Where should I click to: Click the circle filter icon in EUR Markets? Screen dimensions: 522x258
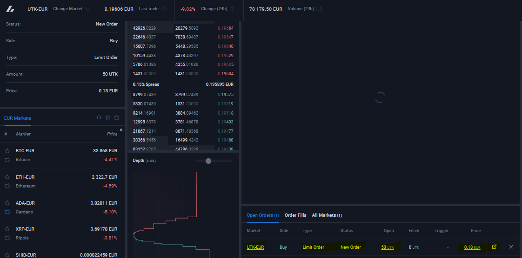coord(99,117)
